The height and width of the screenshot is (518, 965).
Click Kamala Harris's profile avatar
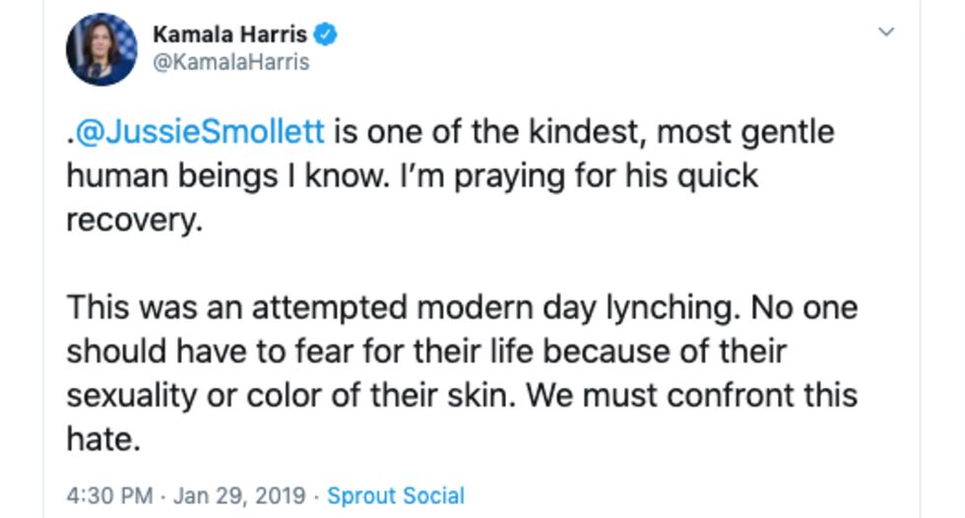[x=101, y=49]
